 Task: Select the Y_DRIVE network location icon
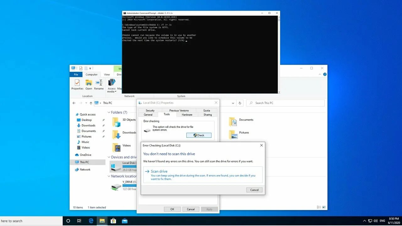pyautogui.click(x=116, y=187)
